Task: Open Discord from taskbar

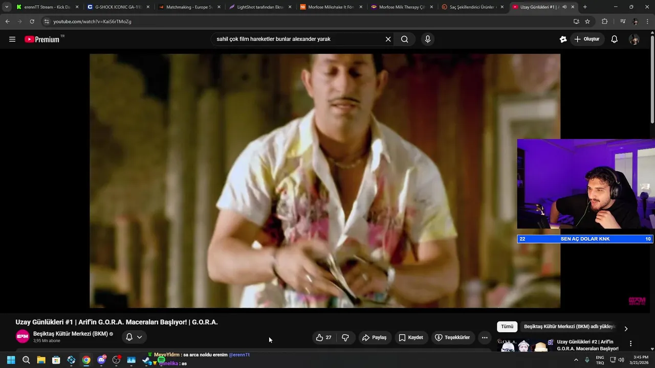Action: pyautogui.click(x=101, y=360)
